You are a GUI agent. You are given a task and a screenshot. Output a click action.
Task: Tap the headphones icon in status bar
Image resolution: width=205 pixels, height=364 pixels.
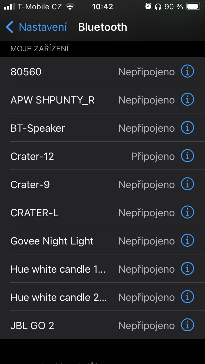coord(158,7)
